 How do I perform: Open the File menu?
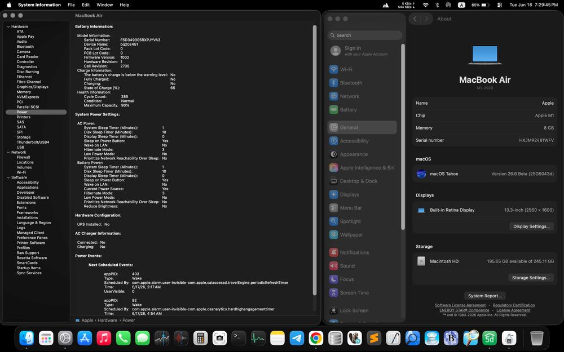coord(71,5)
